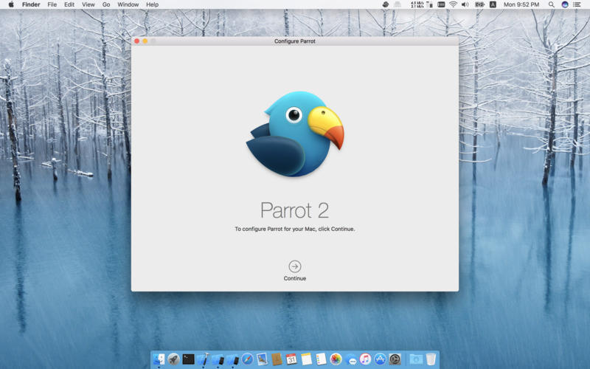Open Terminal from the Dock
The width and height of the screenshot is (590, 369).
click(x=188, y=359)
